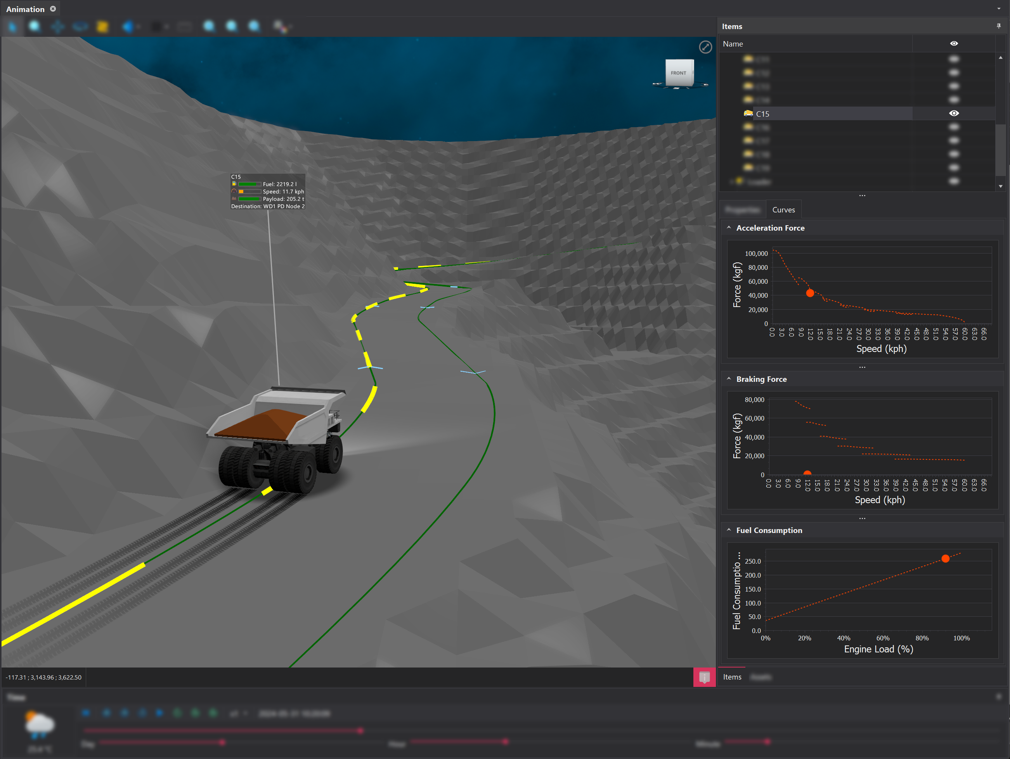Viewport: 1010px width, 759px height.
Task: Select the pointer tool in toolbar
Action: [x=12, y=27]
